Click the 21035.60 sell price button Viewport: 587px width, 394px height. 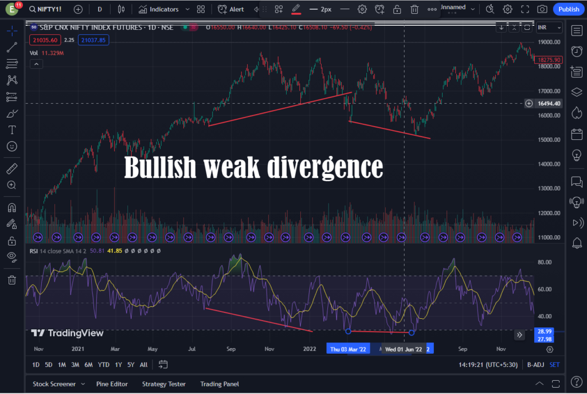click(x=45, y=40)
